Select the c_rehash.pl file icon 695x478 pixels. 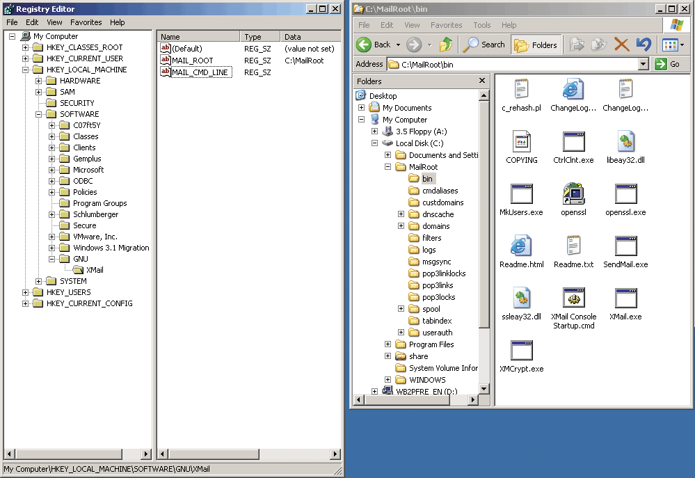click(x=521, y=88)
